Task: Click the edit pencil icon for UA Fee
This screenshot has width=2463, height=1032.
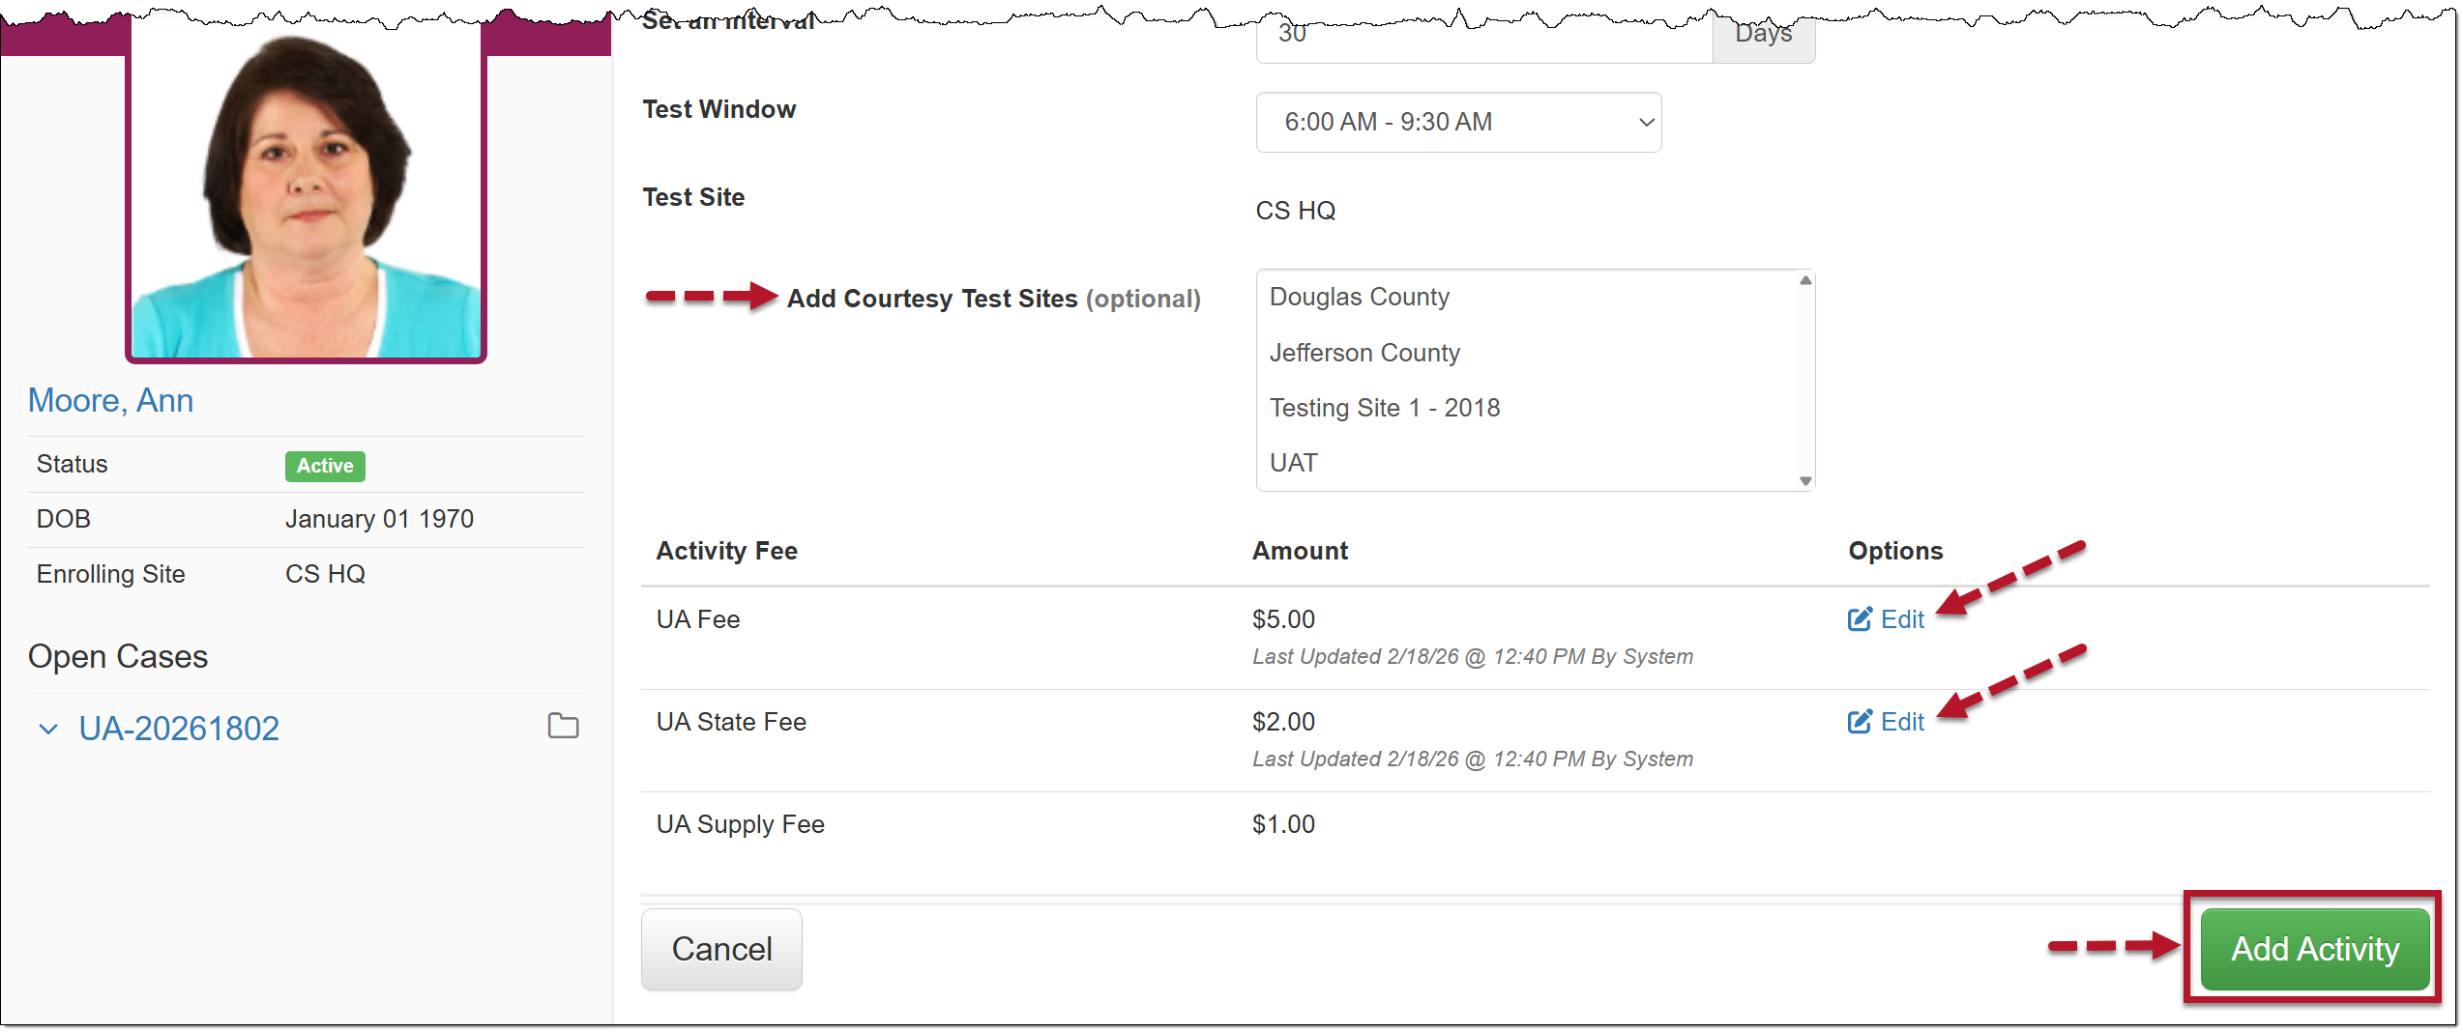Action: click(1859, 619)
